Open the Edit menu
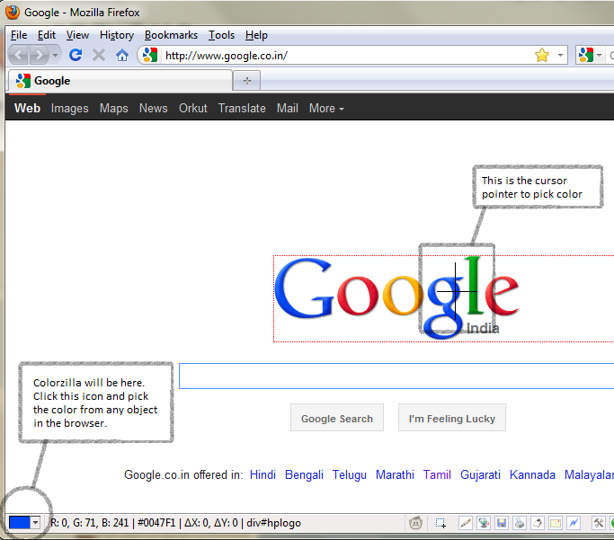This screenshot has width=614, height=540. (47, 35)
